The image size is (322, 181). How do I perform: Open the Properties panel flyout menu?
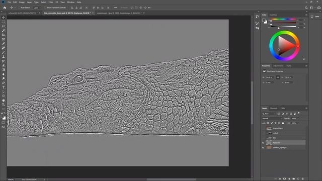tap(306, 66)
